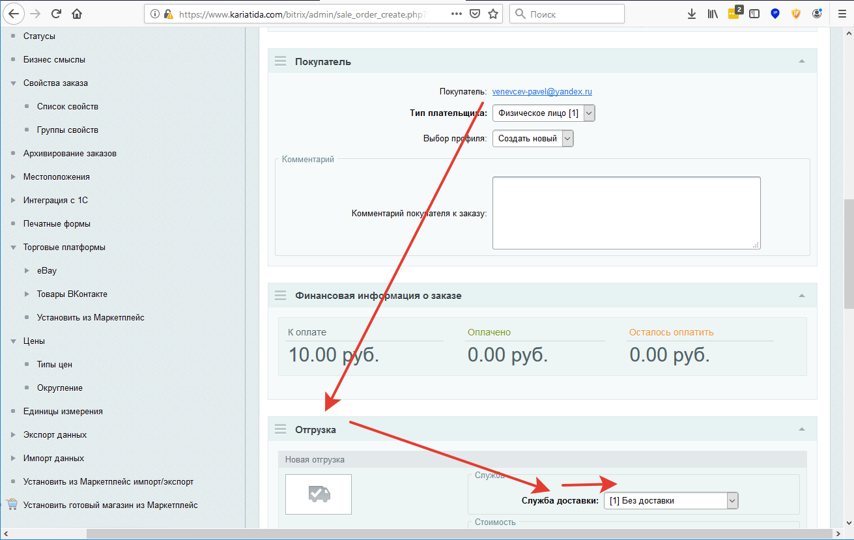Click the browser reload page icon
Image resolution: width=854 pixels, height=540 pixels.
point(56,14)
